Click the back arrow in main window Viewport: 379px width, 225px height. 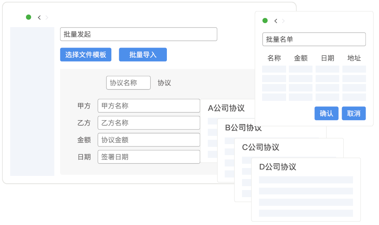coord(39,17)
